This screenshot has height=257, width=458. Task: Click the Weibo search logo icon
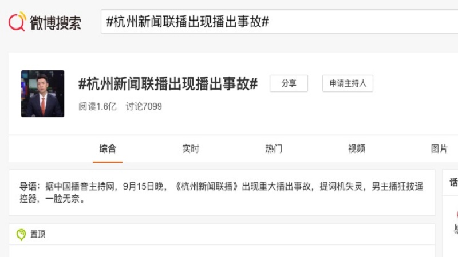point(17,21)
